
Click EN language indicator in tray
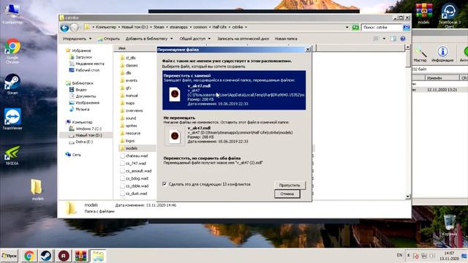point(399,255)
